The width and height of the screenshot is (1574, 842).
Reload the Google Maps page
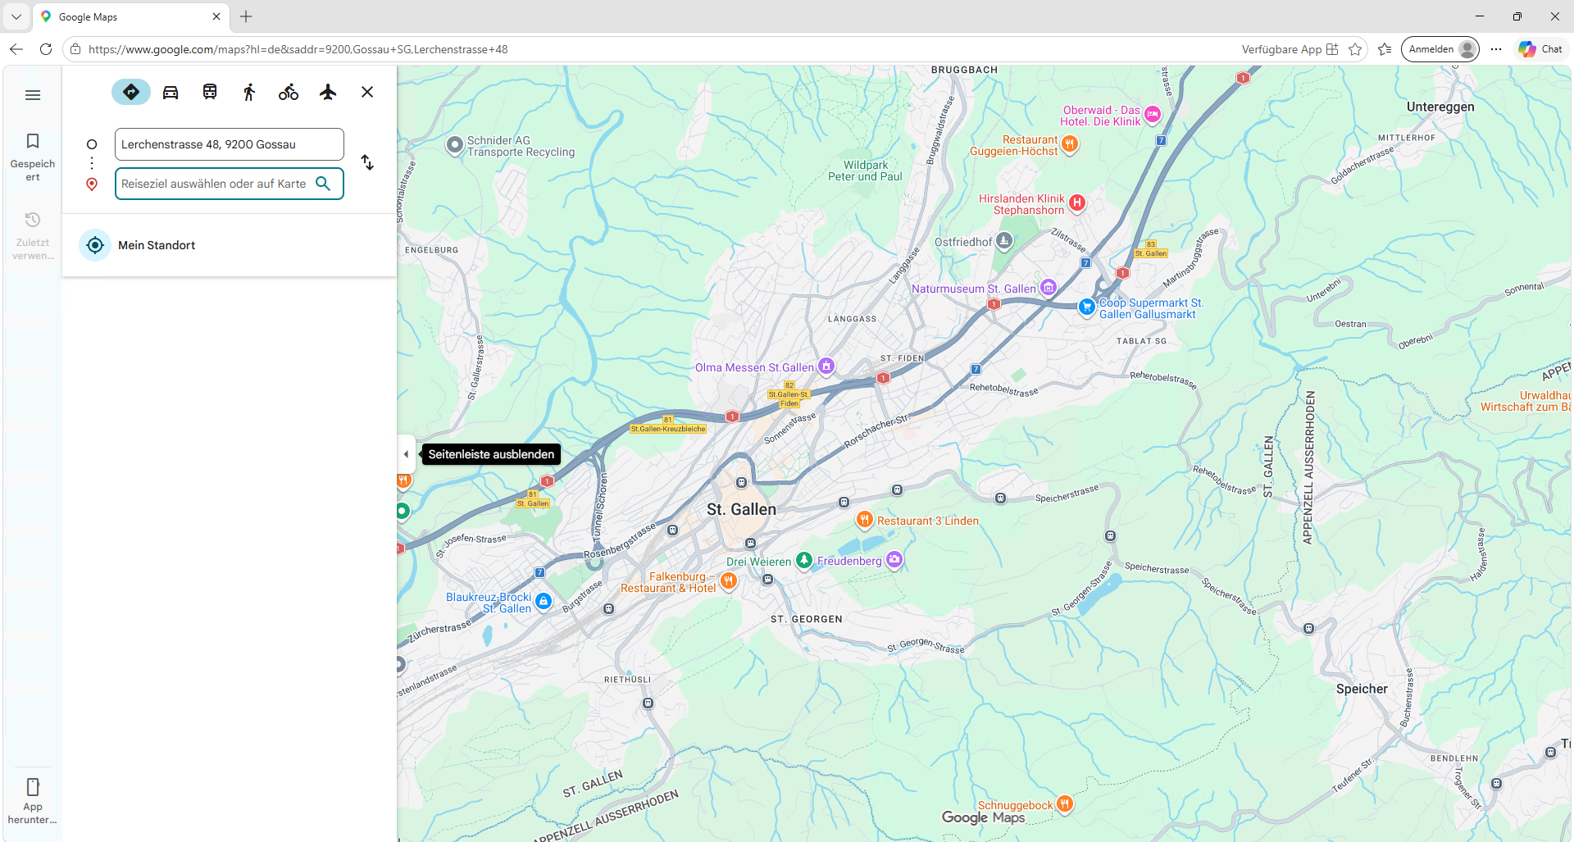click(x=46, y=49)
